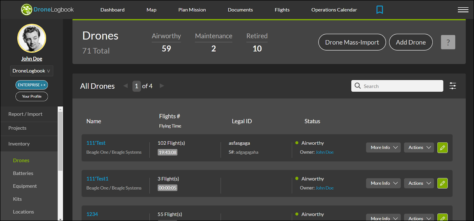Click the DroneLogbook logo
Viewport: 474px width, 221px height.
[47, 9]
